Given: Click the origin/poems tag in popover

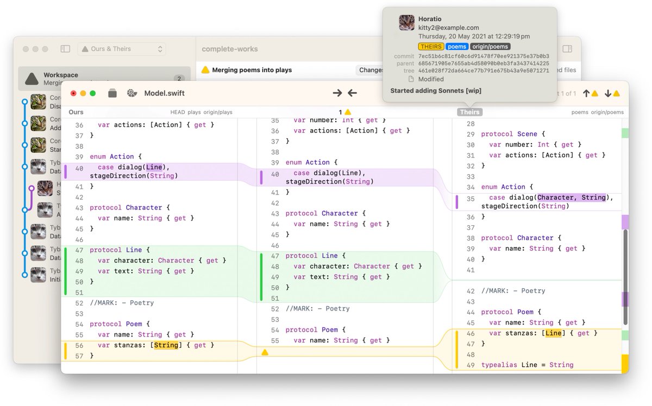Looking at the screenshot, I should coord(490,47).
